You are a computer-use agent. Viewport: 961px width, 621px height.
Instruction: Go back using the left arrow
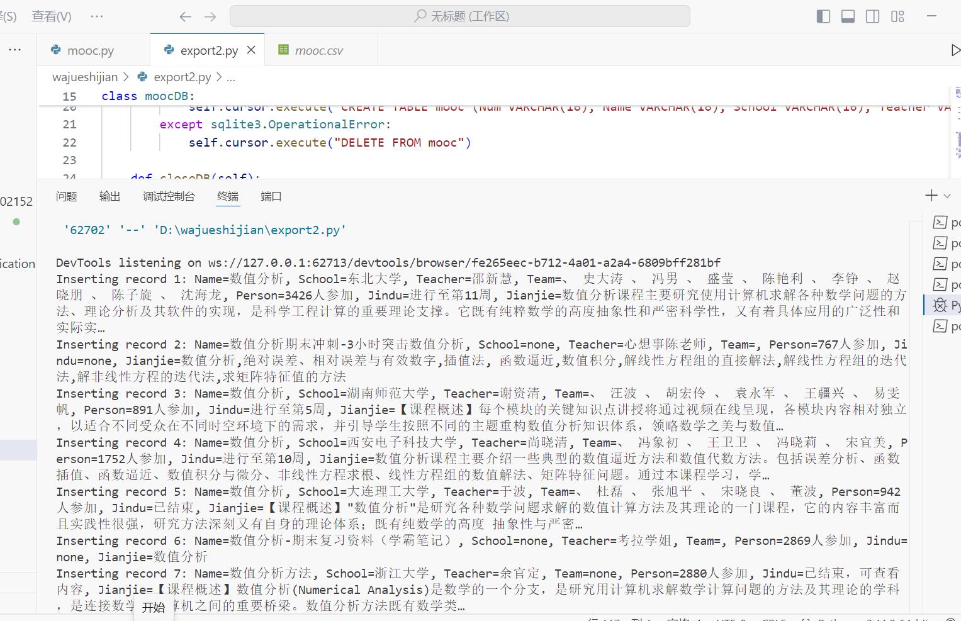click(185, 17)
